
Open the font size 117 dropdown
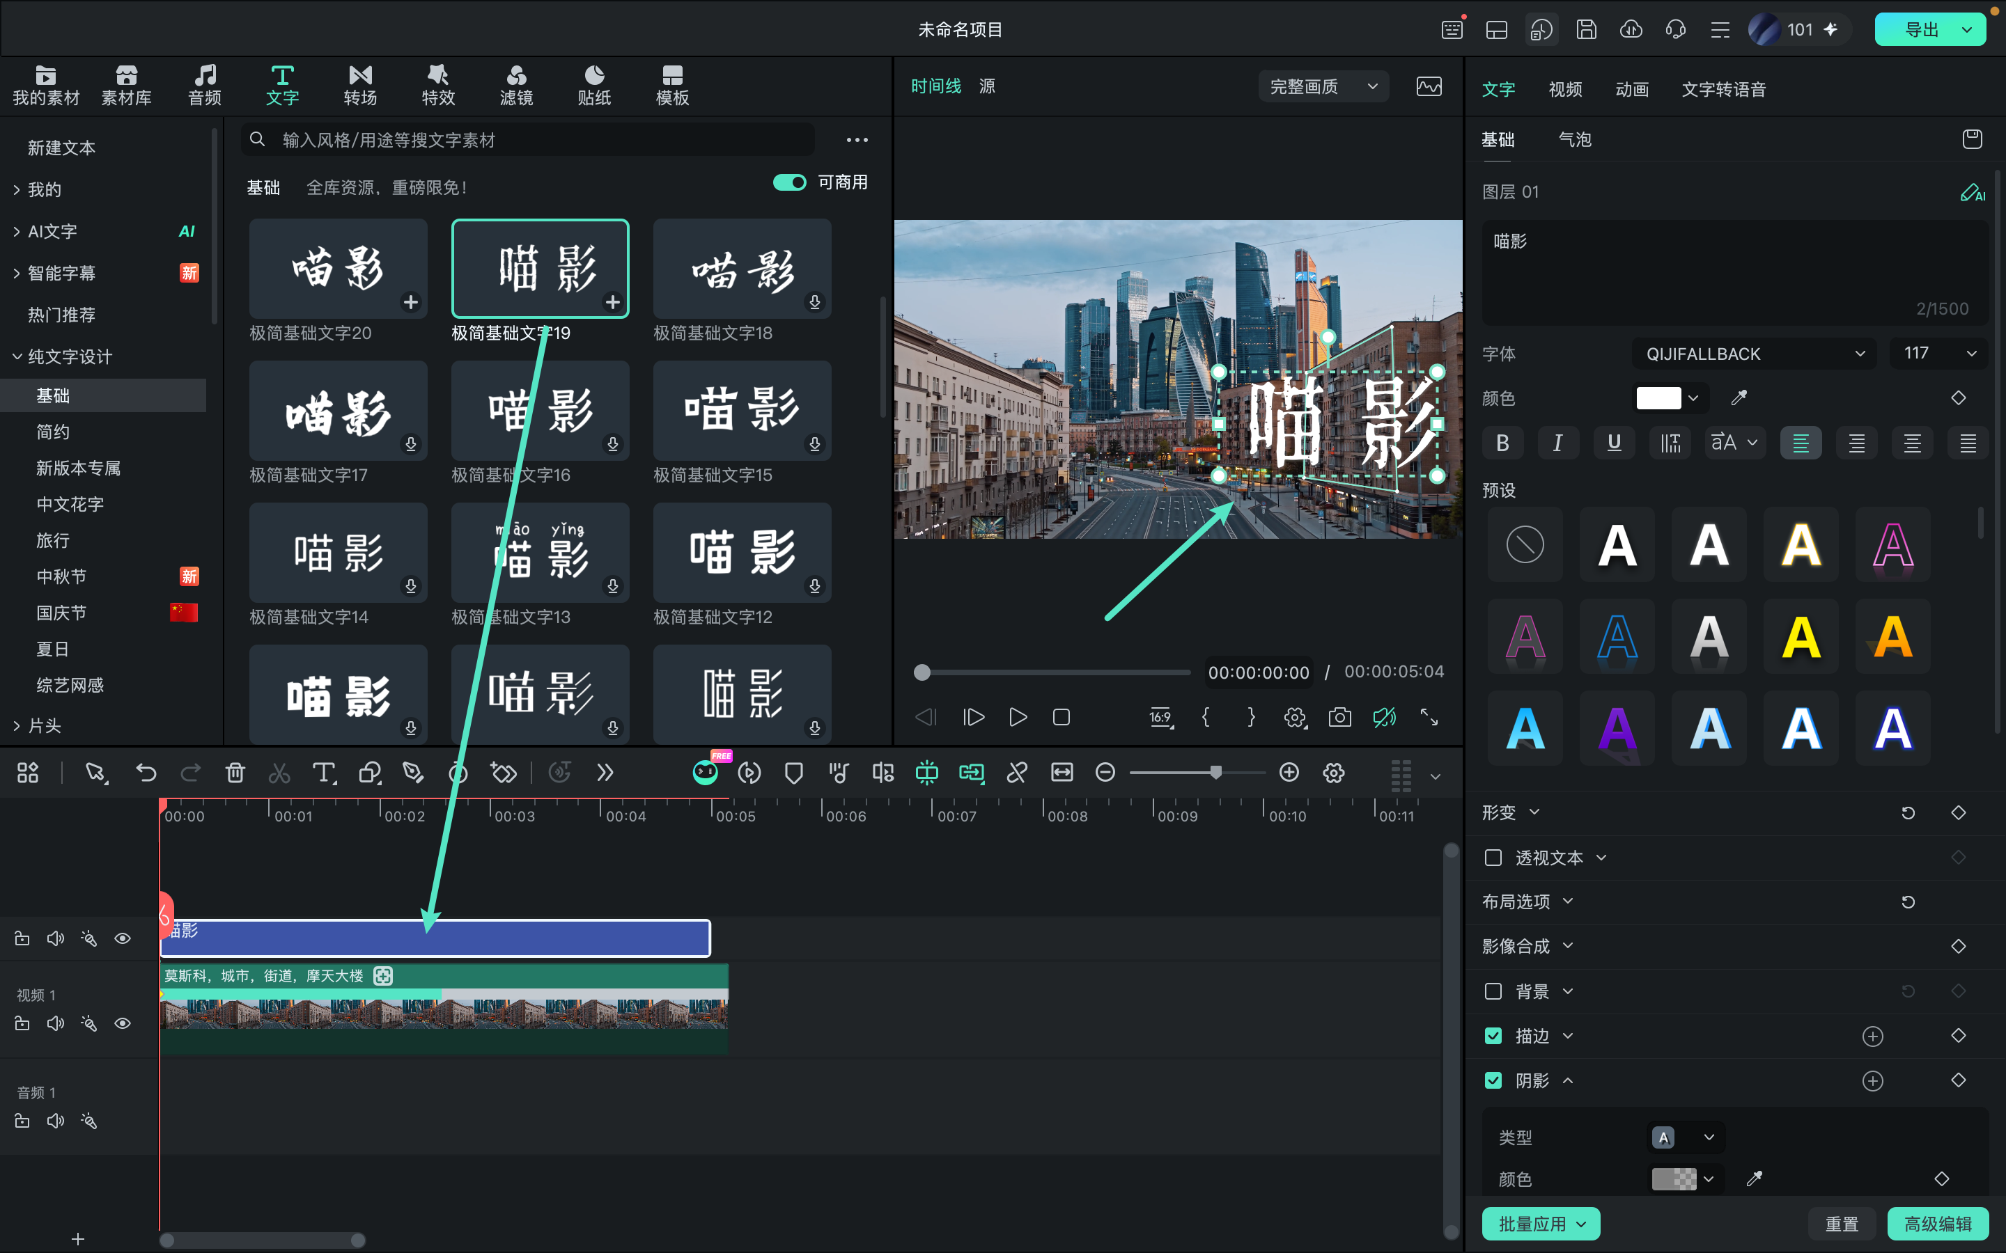[1940, 354]
